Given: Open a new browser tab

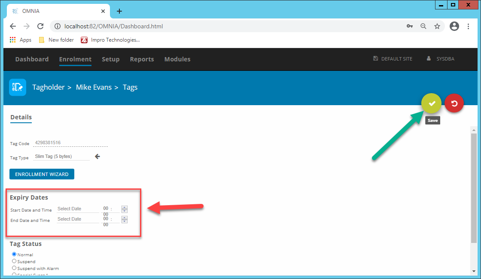Looking at the screenshot, I should (x=119, y=11).
